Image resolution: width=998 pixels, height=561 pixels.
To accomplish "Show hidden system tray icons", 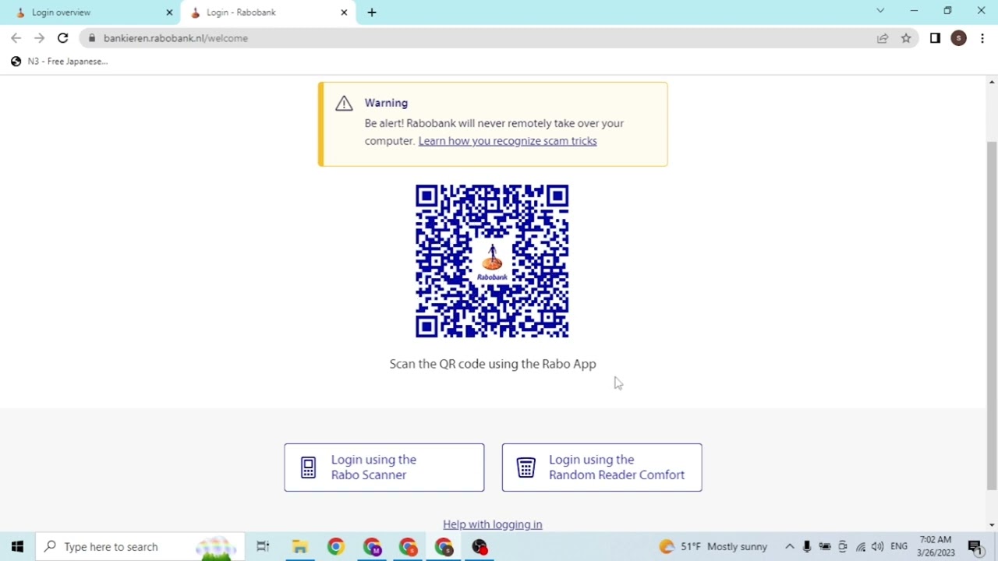I will (x=790, y=547).
